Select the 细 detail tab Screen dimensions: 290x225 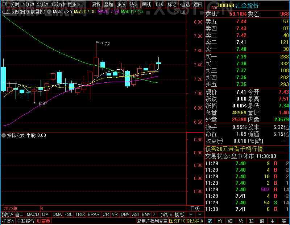click(x=230, y=221)
